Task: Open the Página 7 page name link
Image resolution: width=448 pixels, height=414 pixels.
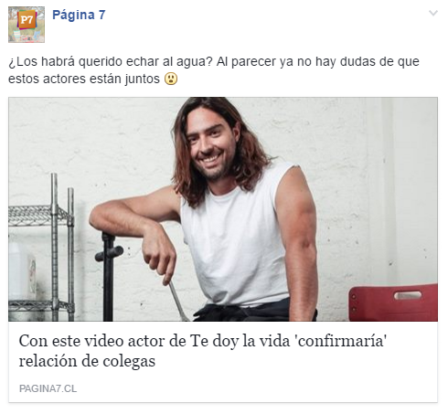Action: [79, 15]
